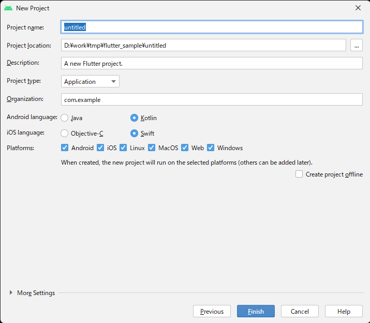
Task: Toggle the Web platform checkbox
Action: click(185, 148)
